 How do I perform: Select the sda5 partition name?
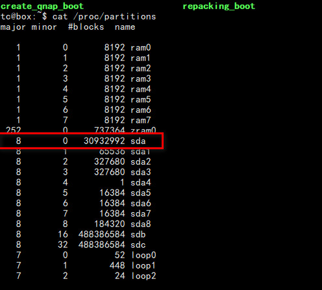point(141,193)
